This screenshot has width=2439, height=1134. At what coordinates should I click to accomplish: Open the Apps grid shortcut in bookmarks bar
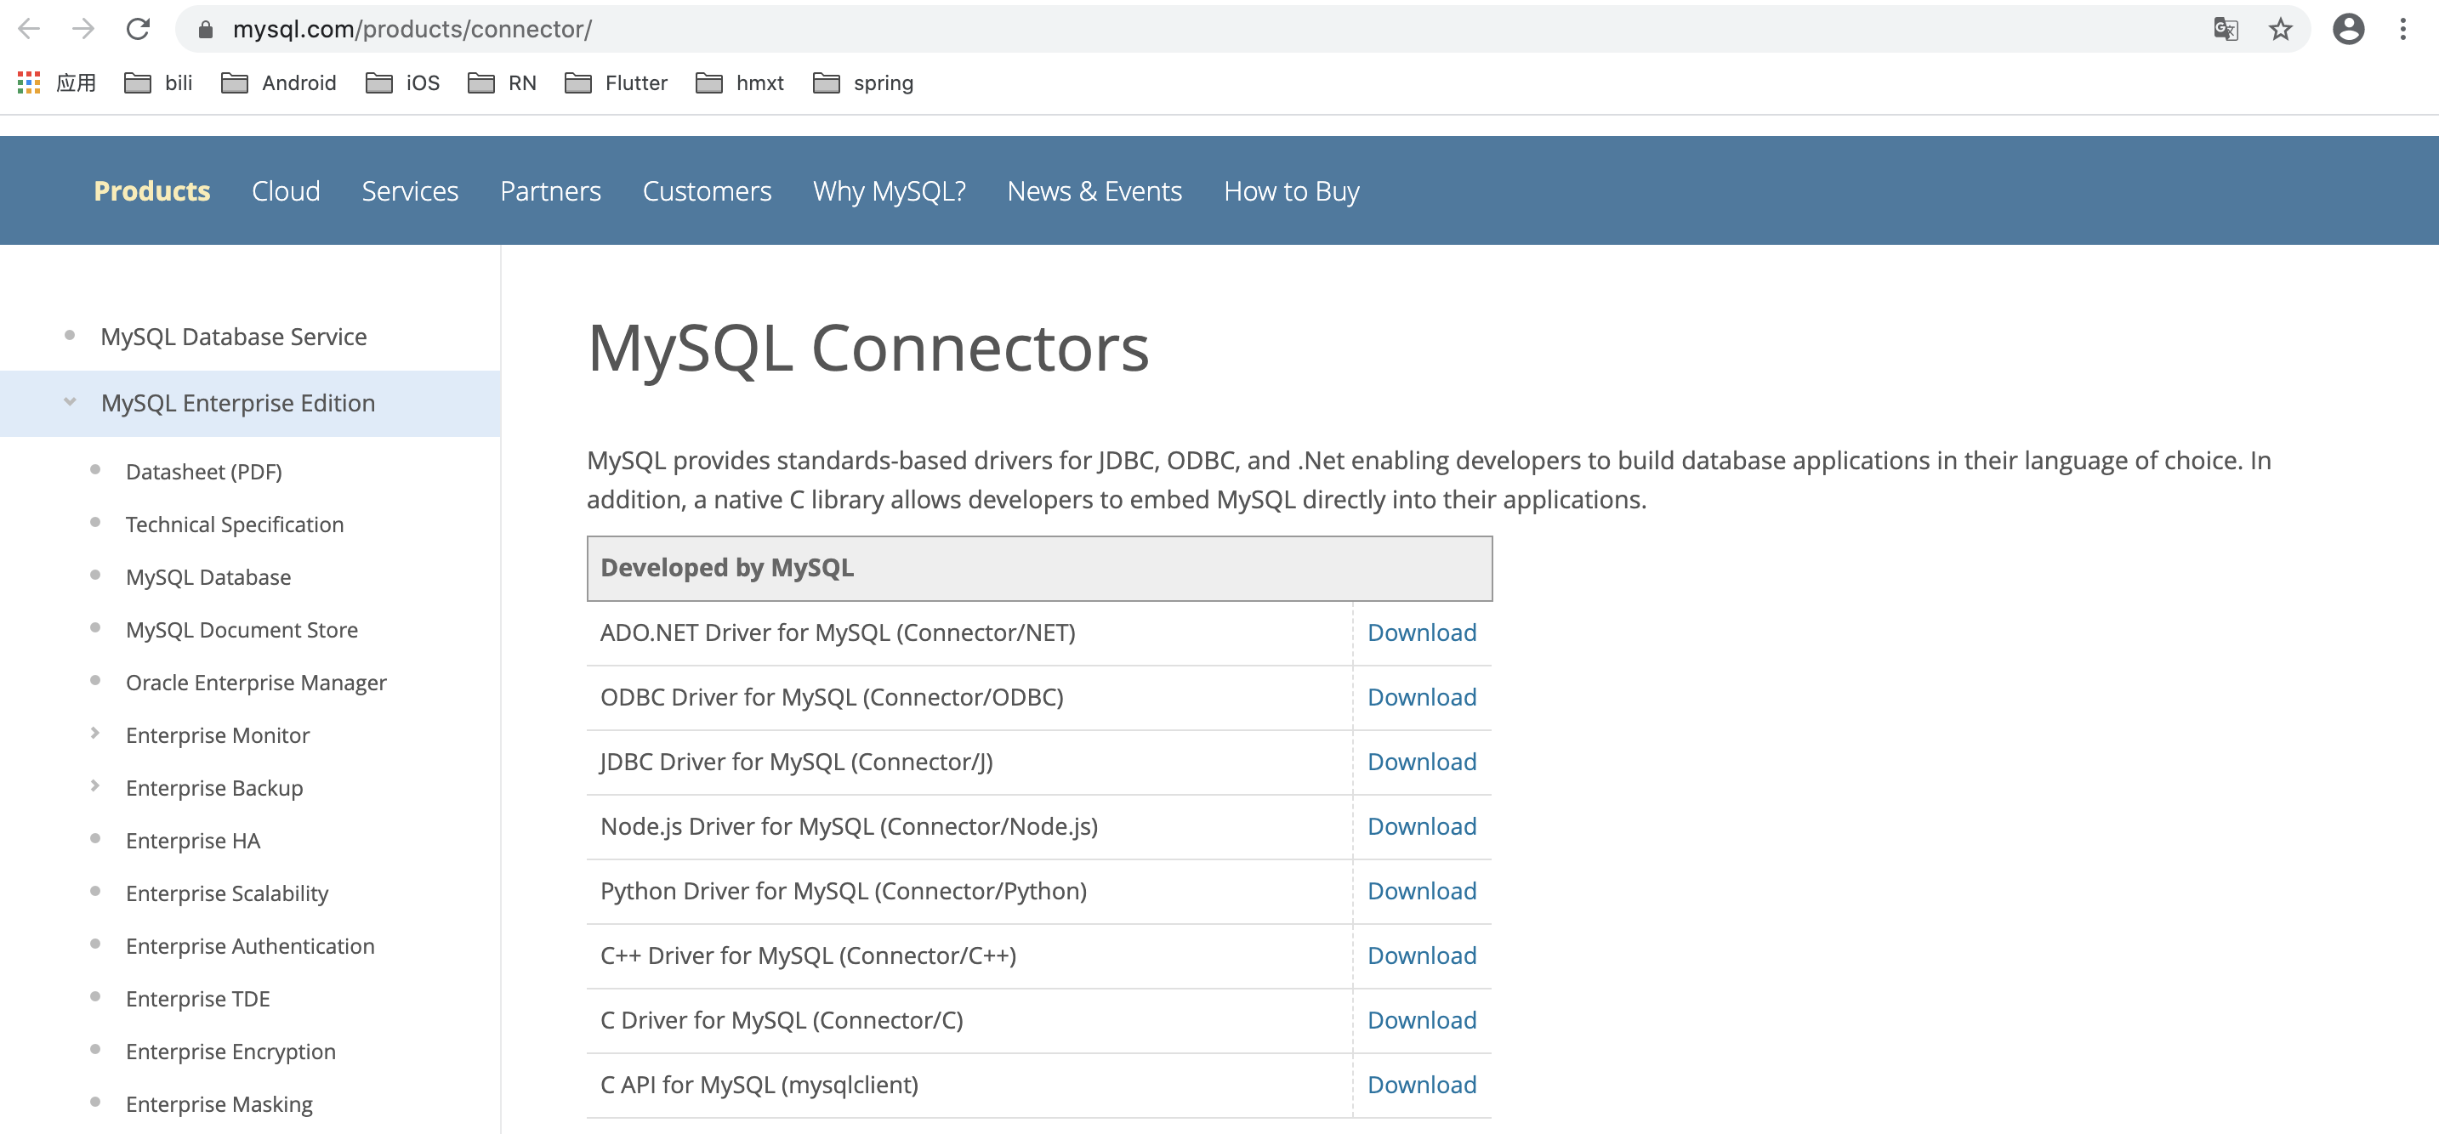[x=30, y=83]
